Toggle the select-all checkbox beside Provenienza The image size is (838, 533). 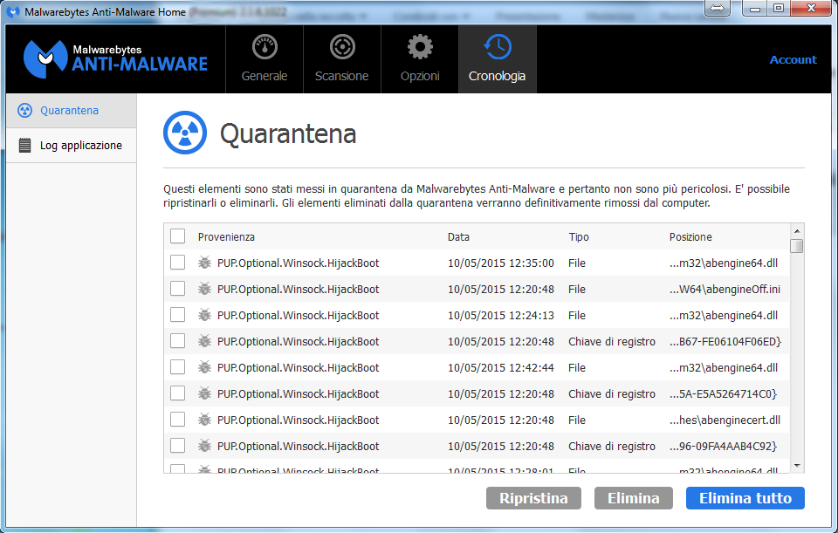(177, 236)
